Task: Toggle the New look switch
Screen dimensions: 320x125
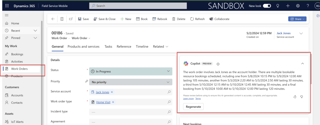Action: pyautogui.click(x=267, y=6)
